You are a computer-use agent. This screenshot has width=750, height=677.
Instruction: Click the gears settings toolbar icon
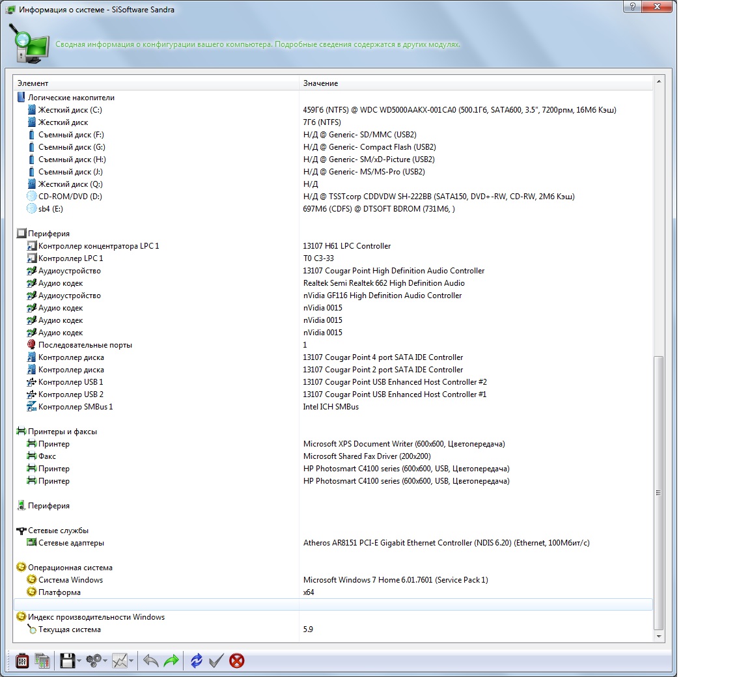(94, 661)
